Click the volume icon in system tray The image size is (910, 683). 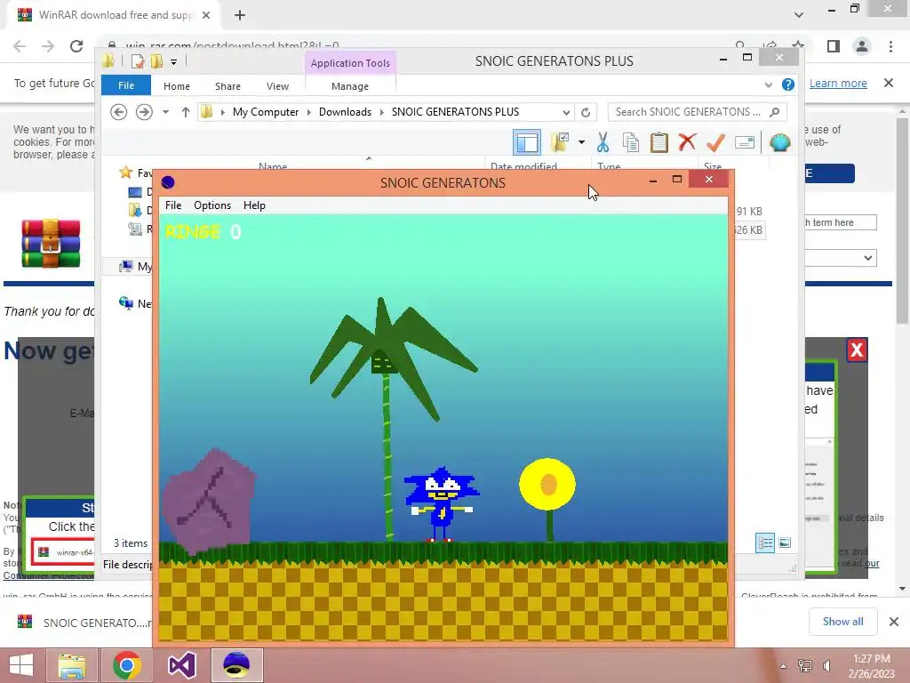tap(826, 666)
